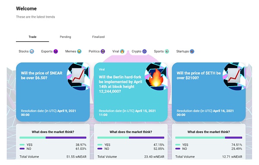Screen dimensions: 259x165
Task: Filter by the Stocks chart icon
Action: pos(32,51)
